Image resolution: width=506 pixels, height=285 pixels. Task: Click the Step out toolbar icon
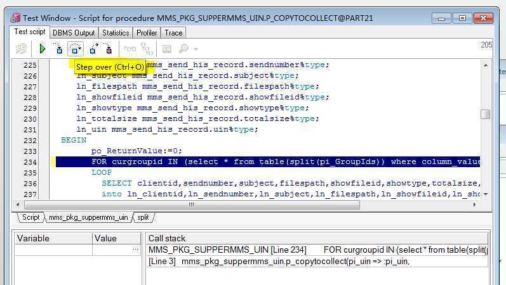(93, 49)
